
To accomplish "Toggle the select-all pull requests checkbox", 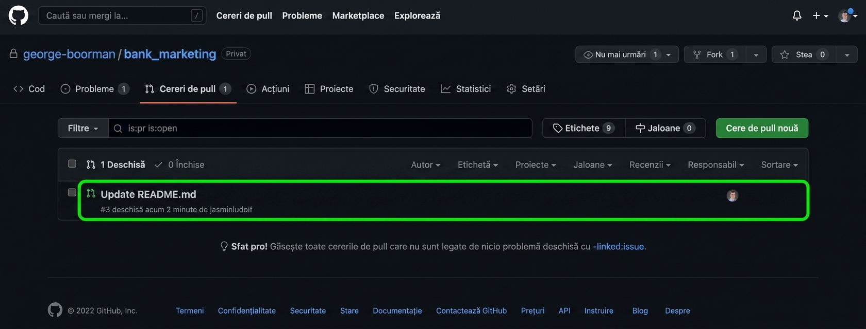I will point(72,163).
